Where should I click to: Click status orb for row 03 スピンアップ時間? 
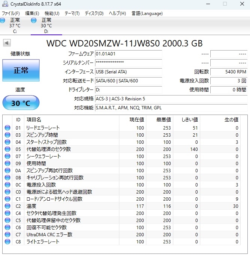coord(7,135)
